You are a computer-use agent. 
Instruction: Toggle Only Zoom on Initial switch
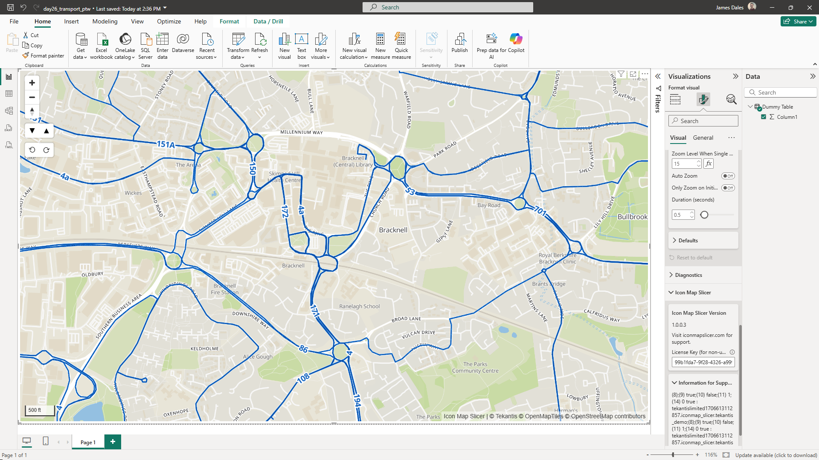coord(728,188)
